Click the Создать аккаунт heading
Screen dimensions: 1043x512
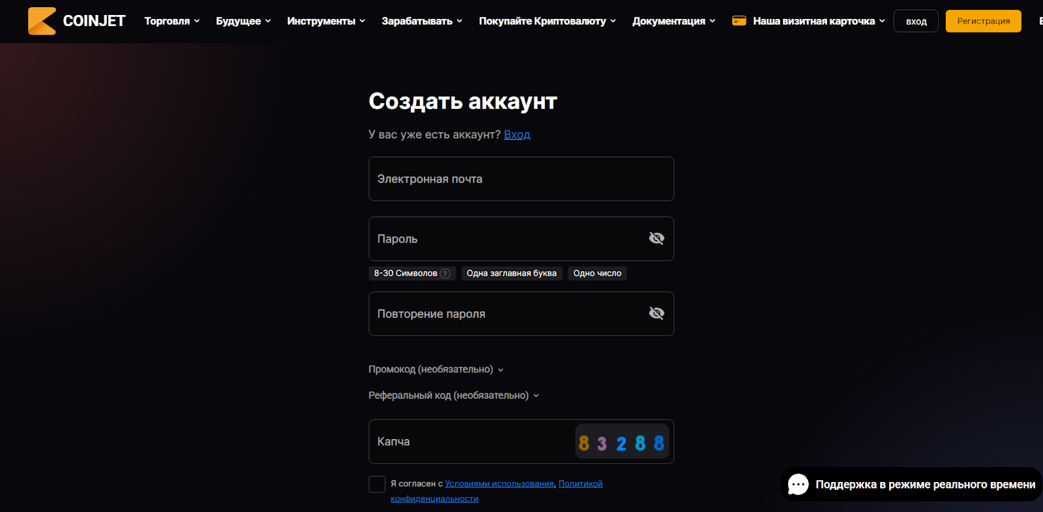pos(463,101)
